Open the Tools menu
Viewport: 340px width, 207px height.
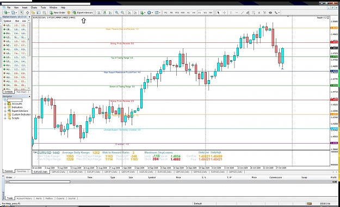(44, 8)
